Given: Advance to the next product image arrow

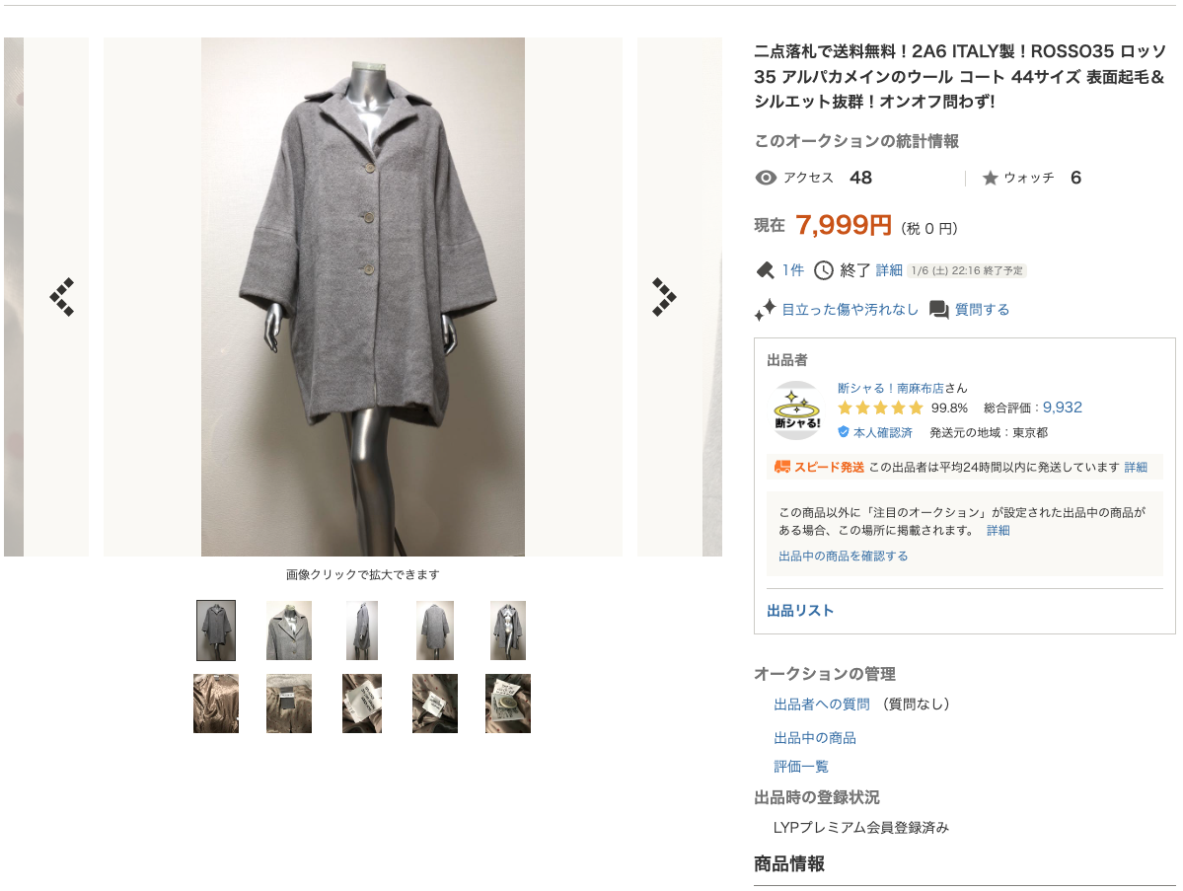Looking at the screenshot, I should coord(664,296).
